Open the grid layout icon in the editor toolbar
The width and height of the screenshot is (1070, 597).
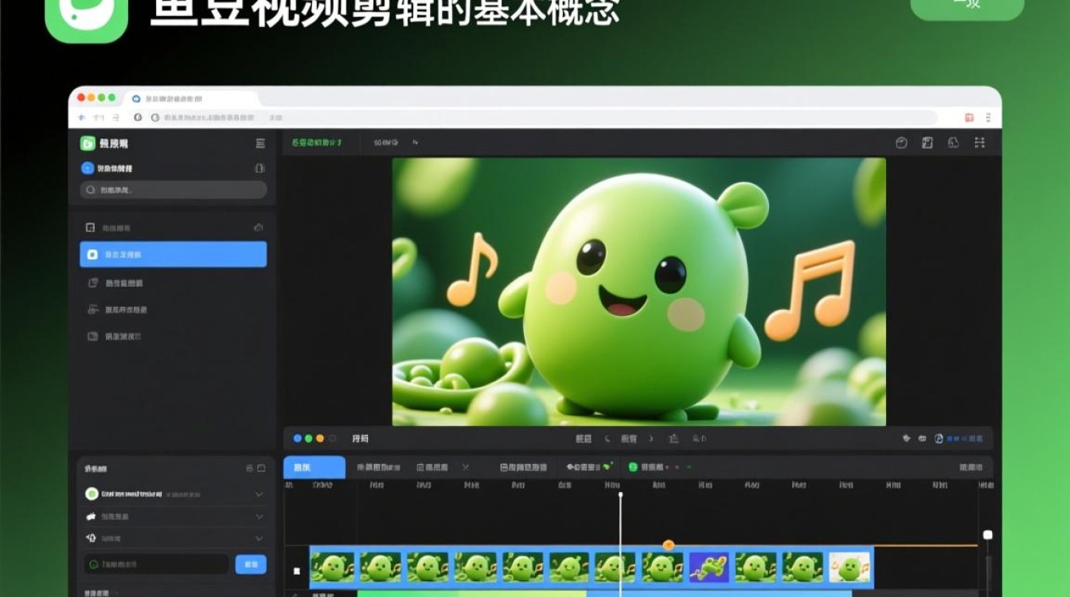pyautogui.click(x=979, y=142)
